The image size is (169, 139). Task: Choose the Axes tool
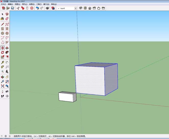tap(3, 72)
